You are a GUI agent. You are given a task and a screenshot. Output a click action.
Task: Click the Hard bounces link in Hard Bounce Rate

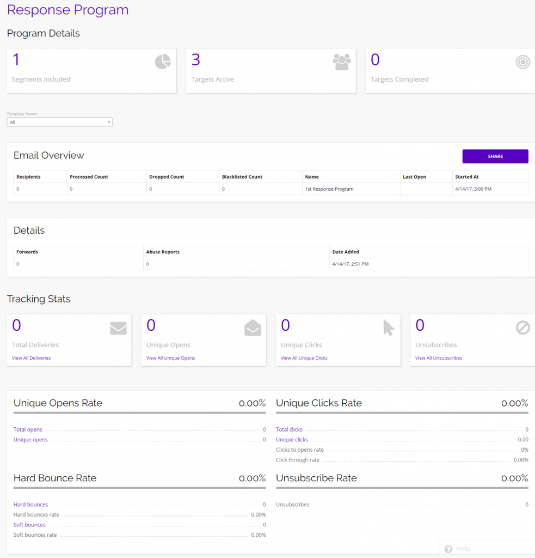click(30, 504)
